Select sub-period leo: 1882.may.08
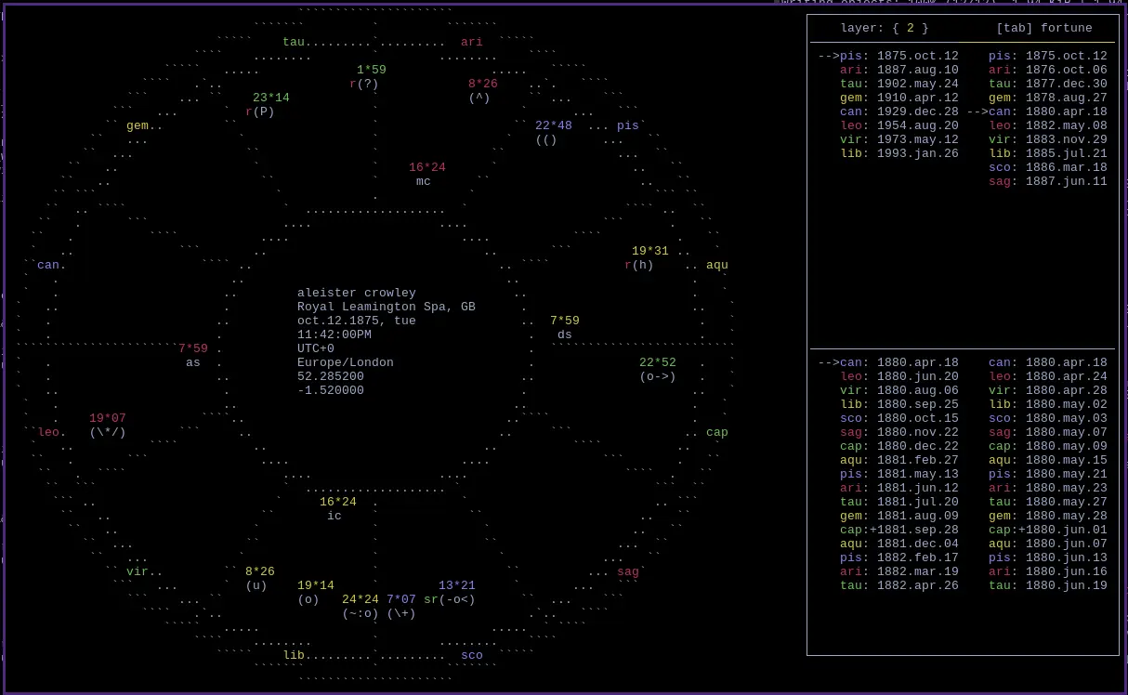Screen dimensions: 1128x695 [x=1048, y=125]
